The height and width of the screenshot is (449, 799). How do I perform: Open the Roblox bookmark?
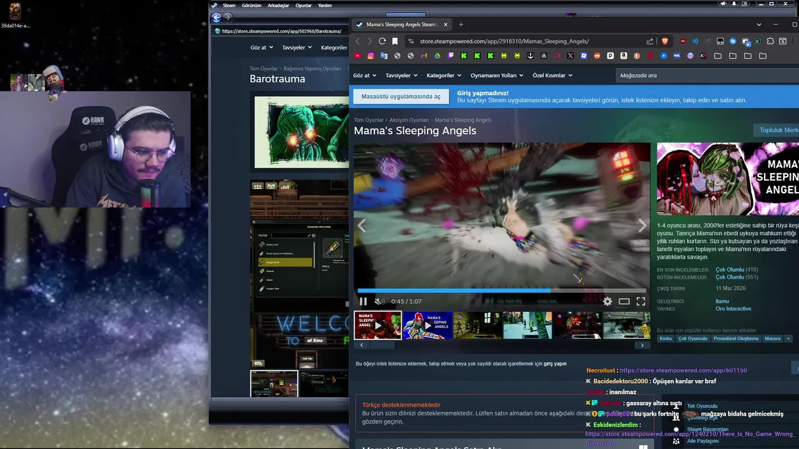pos(583,56)
